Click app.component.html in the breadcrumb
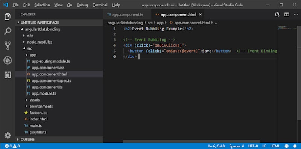301x149 pixels. (192, 23)
